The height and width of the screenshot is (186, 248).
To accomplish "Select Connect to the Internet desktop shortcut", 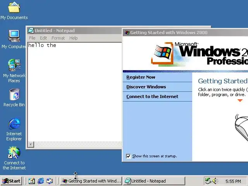I will tap(14, 158).
